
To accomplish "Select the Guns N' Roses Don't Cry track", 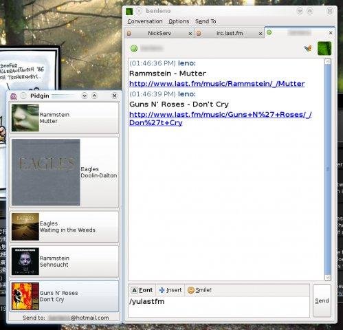I will 64,296.
